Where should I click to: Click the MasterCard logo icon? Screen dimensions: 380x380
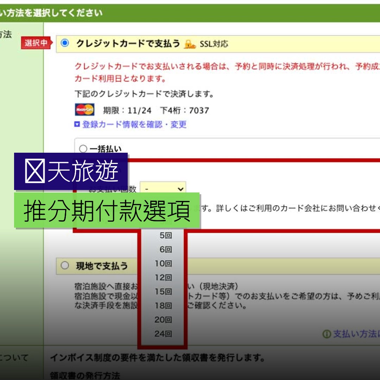click(84, 109)
